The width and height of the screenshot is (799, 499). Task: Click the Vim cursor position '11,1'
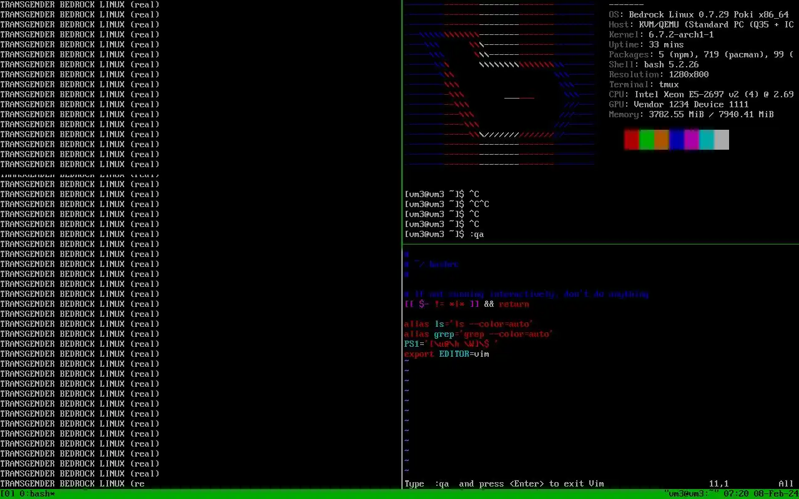coord(719,483)
